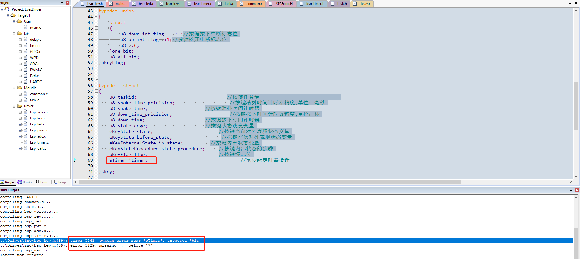The image size is (580, 259).
Task: Pin the Build Output panel
Action: coord(571,190)
